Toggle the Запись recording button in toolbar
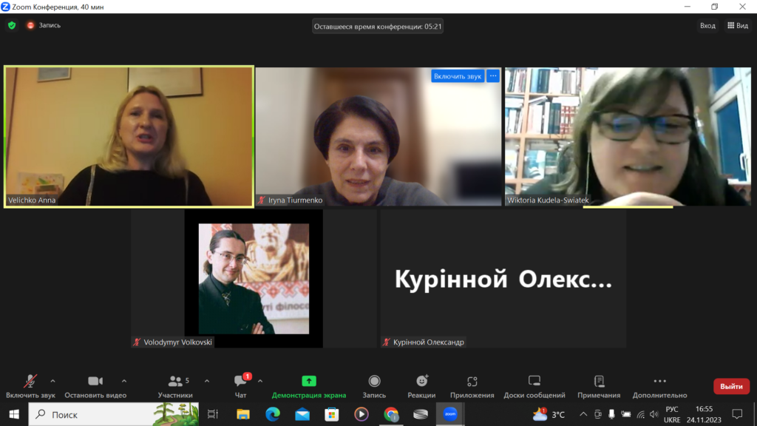 coord(374,386)
